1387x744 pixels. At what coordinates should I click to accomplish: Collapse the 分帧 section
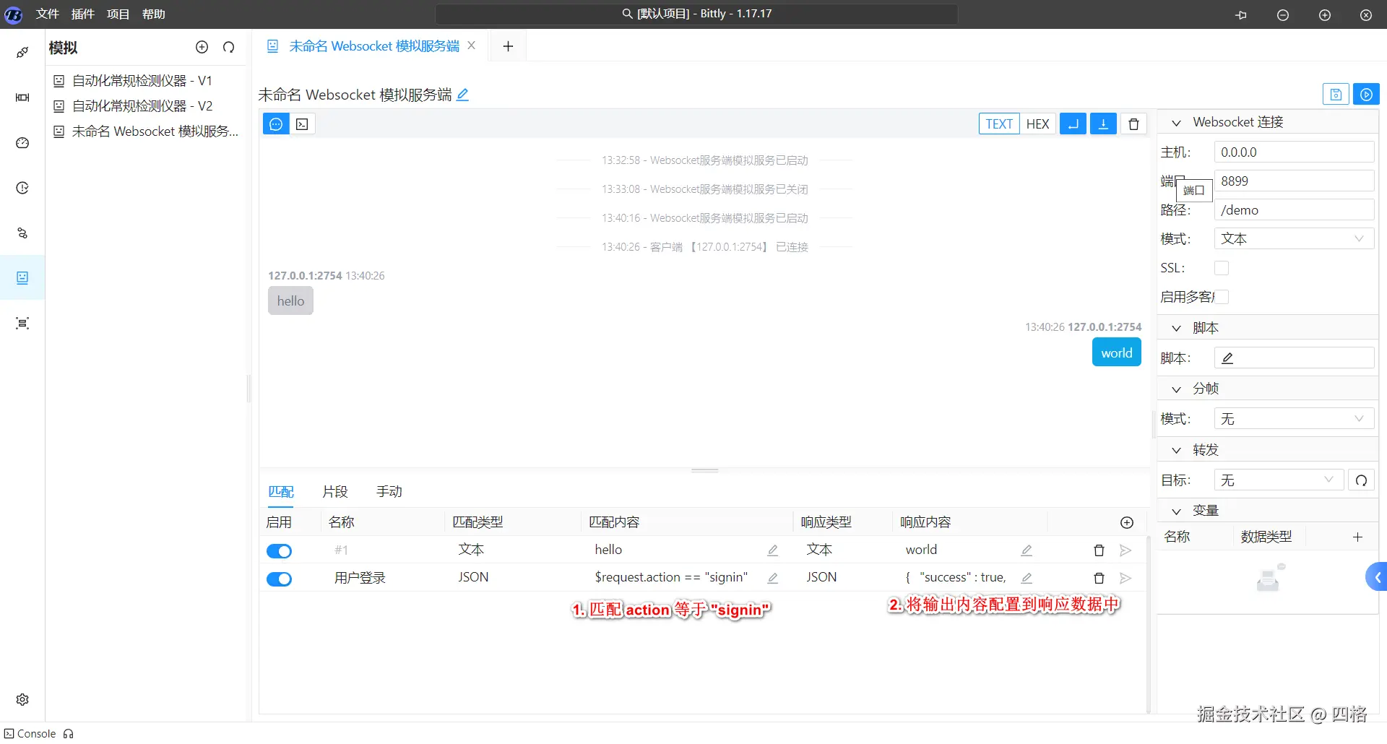1176,389
